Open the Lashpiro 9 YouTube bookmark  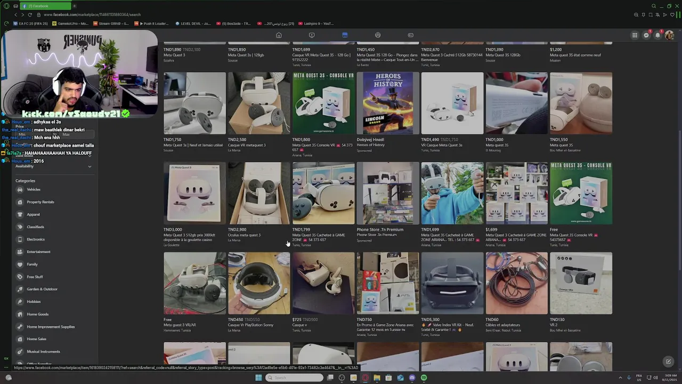point(315,23)
